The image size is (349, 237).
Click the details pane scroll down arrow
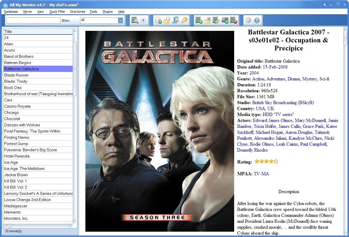[x=345, y=233]
